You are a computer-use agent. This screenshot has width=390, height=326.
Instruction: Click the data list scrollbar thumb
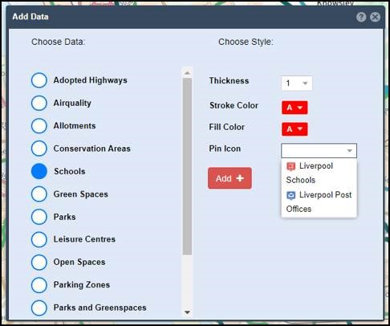coord(187,166)
